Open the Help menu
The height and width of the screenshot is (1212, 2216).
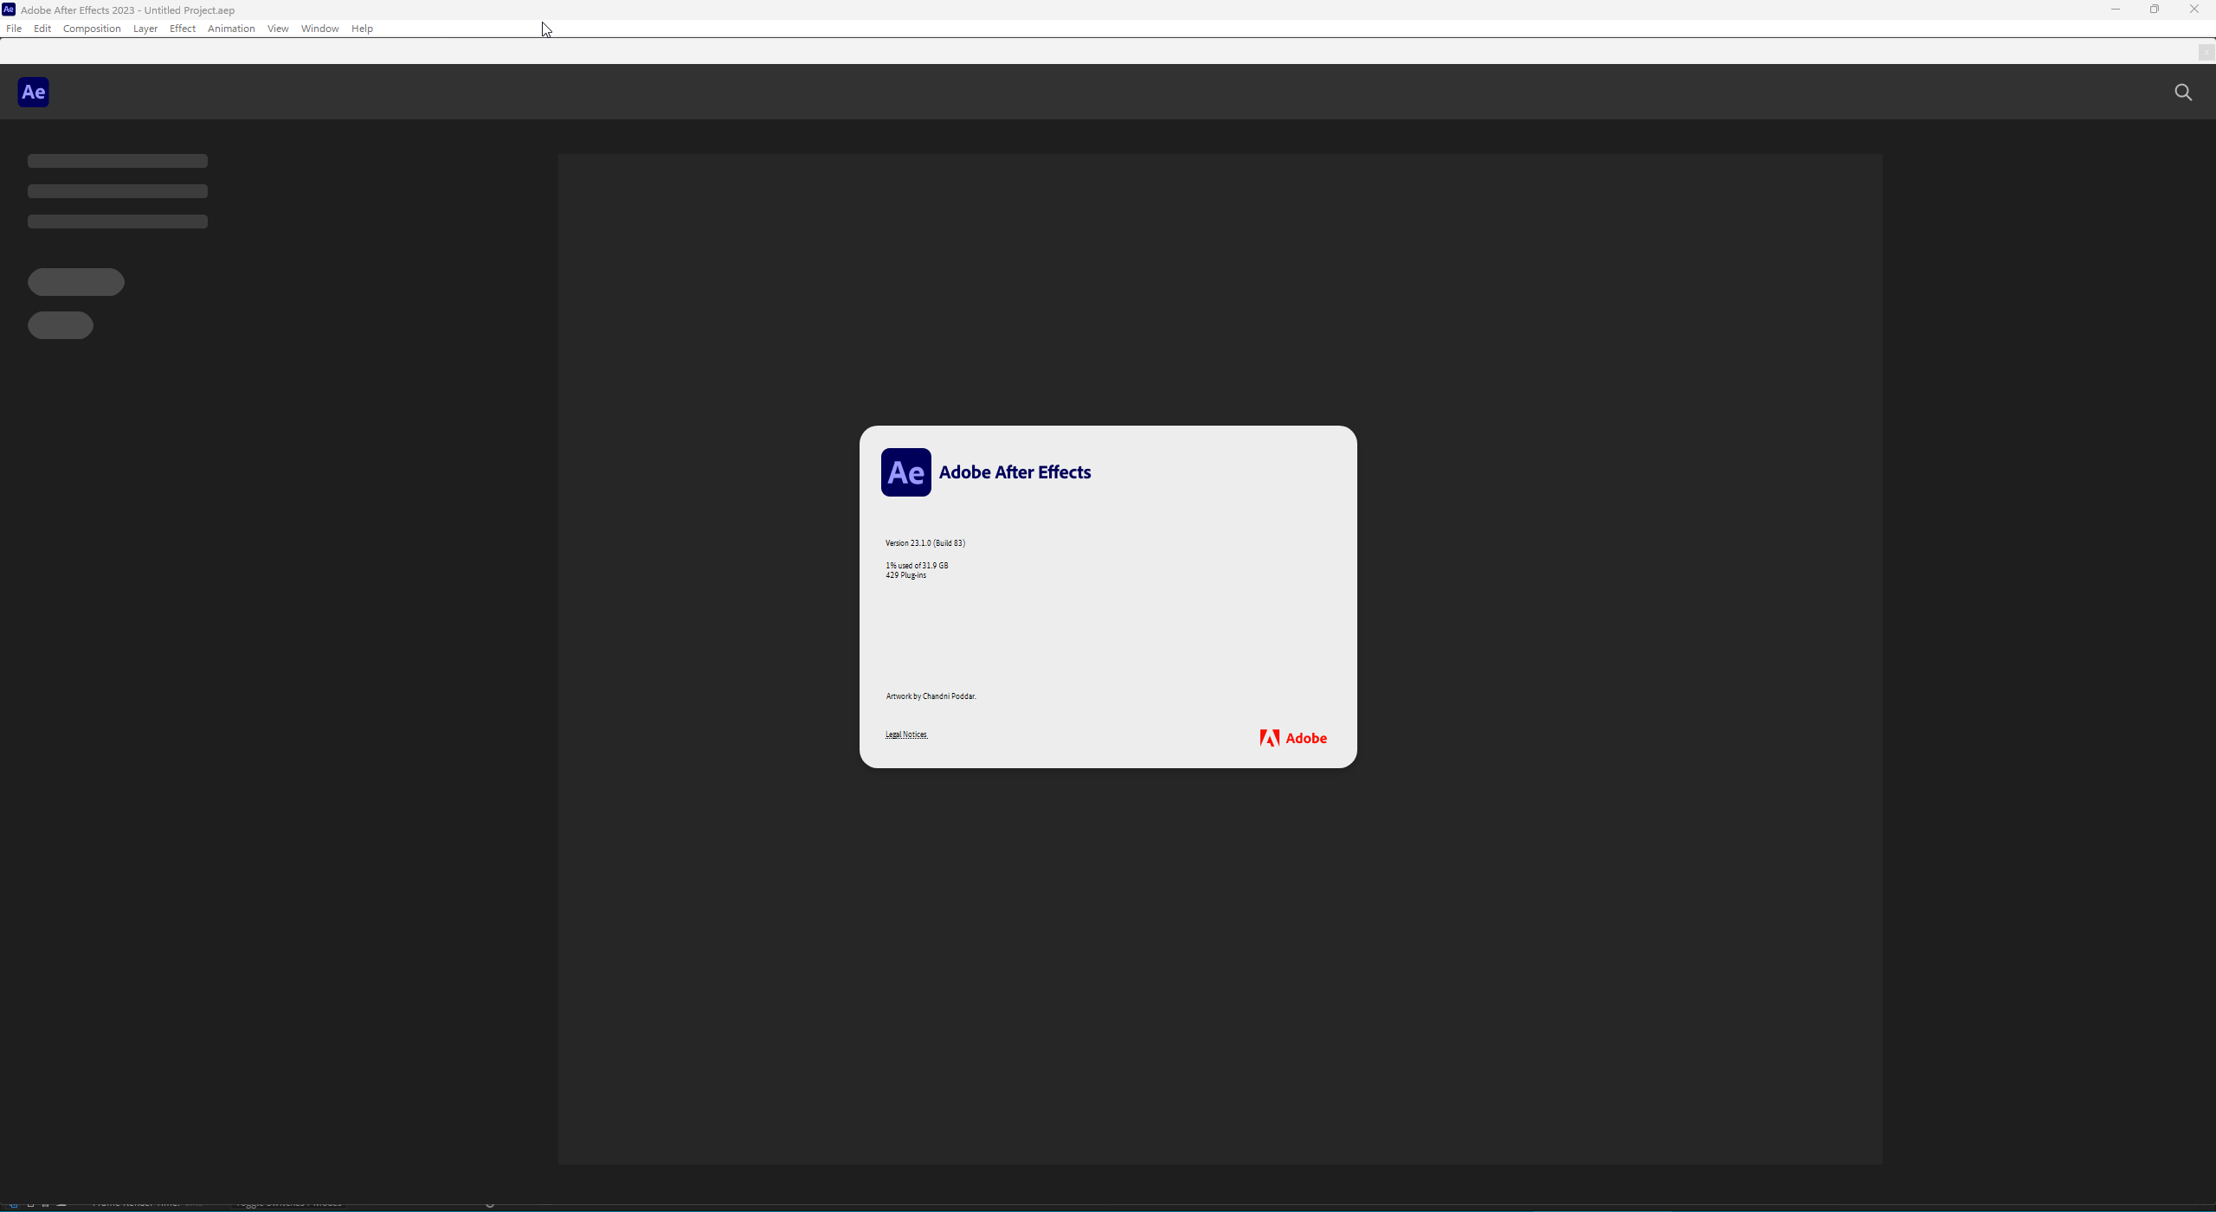click(x=362, y=29)
